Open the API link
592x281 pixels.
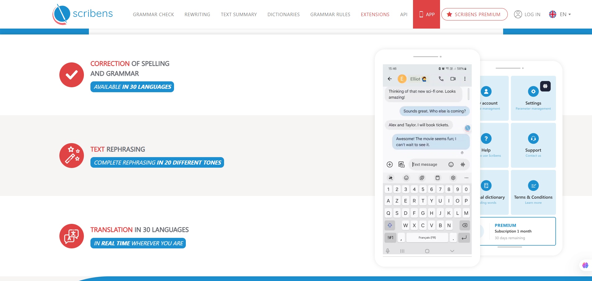pyautogui.click(x=404, y=15)
